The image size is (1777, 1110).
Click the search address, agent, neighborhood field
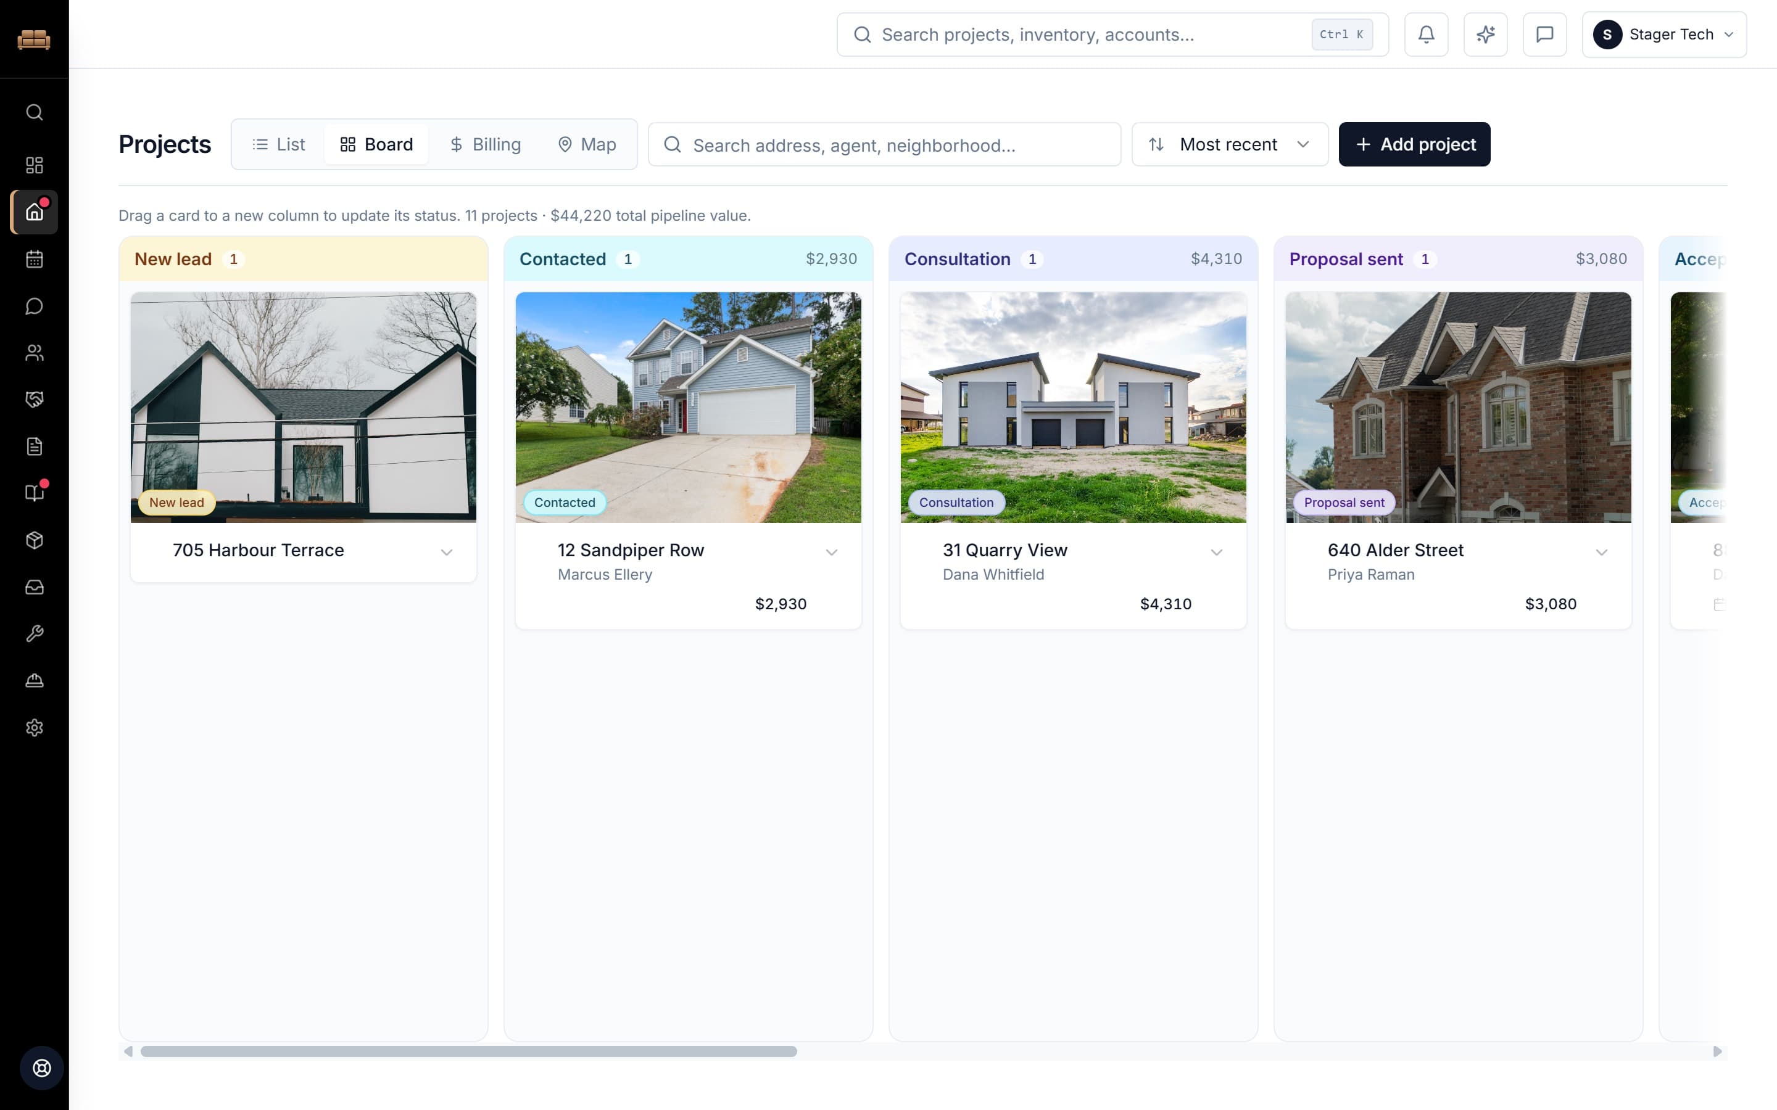(884, 145)
